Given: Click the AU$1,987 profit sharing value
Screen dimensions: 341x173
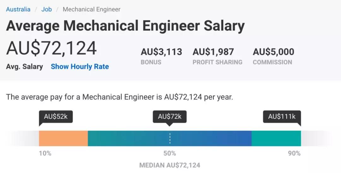Looking at the screenshot, I should click(x=213, y=52).
